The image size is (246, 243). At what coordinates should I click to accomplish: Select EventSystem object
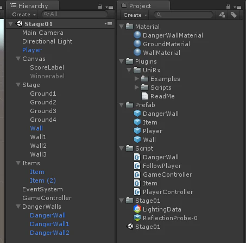[x=42, y=189]
